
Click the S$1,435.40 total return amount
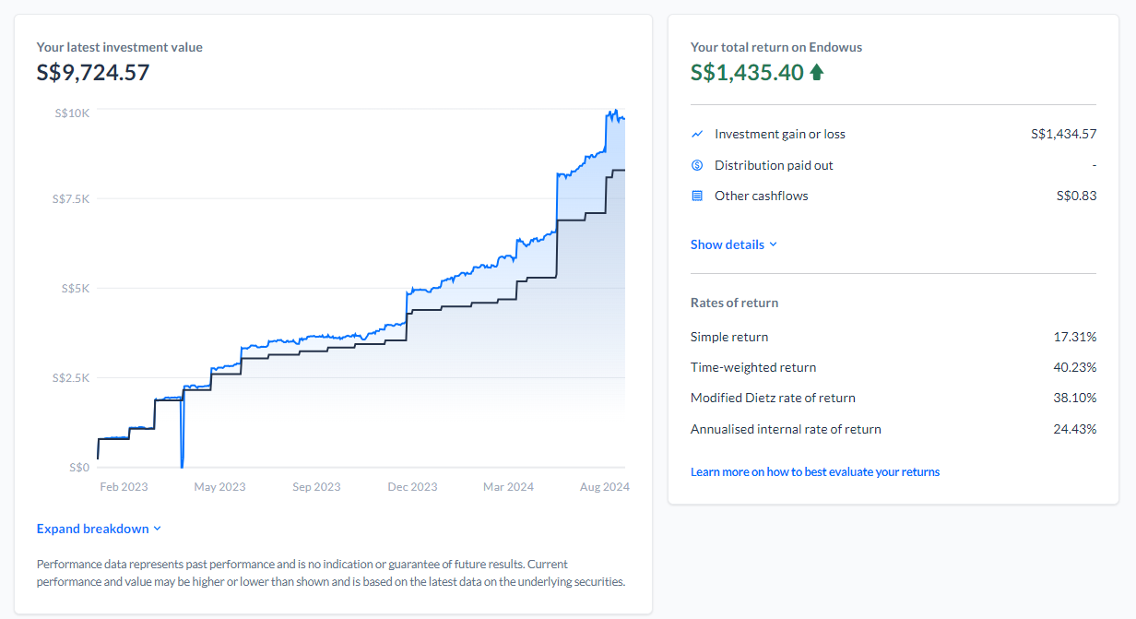tap(747, 72)
